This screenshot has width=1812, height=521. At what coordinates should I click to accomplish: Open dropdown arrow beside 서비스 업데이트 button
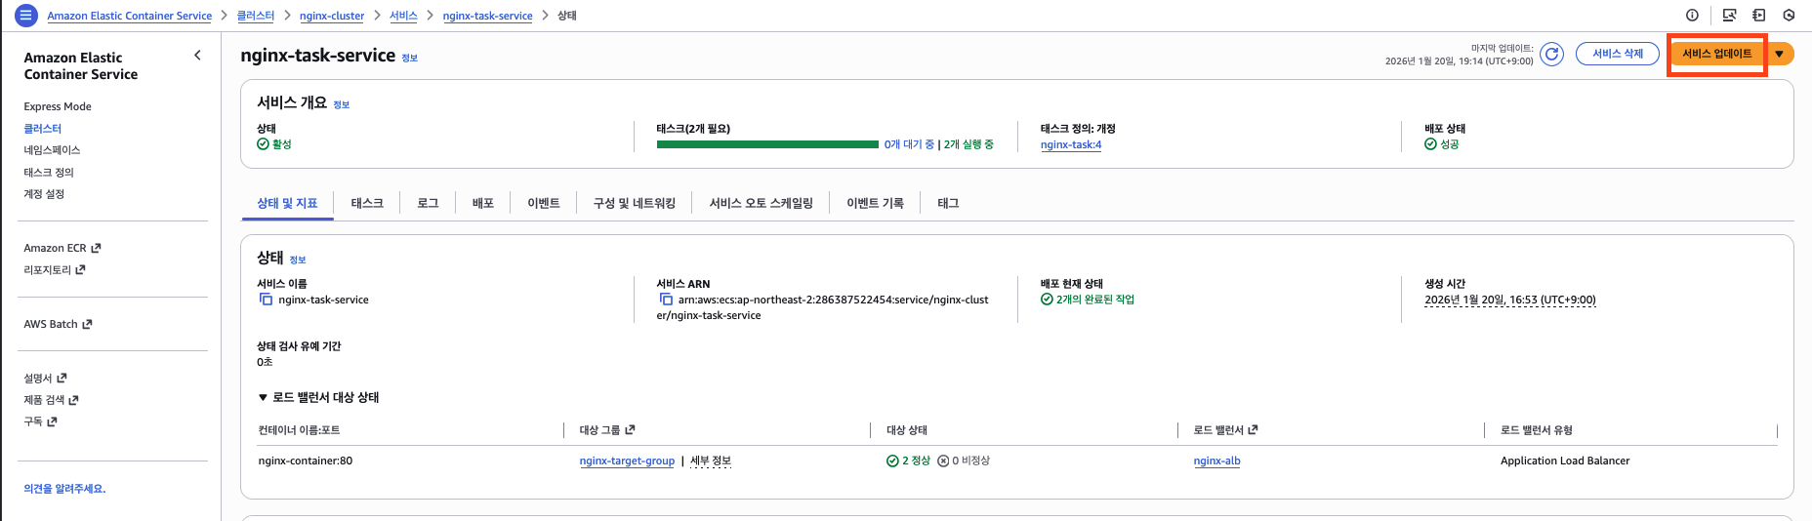coord(1780,55)
